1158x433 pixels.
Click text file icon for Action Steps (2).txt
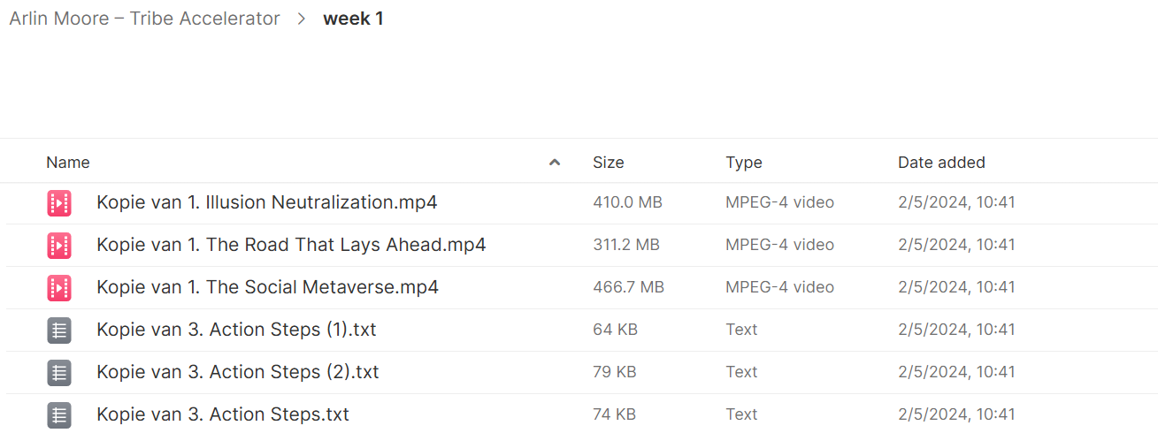coord(59,373)
